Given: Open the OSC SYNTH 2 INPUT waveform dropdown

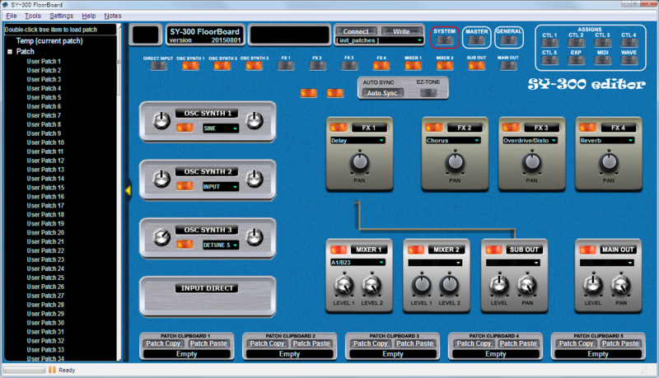Looking at the screenshot, I should pos(221,187).
